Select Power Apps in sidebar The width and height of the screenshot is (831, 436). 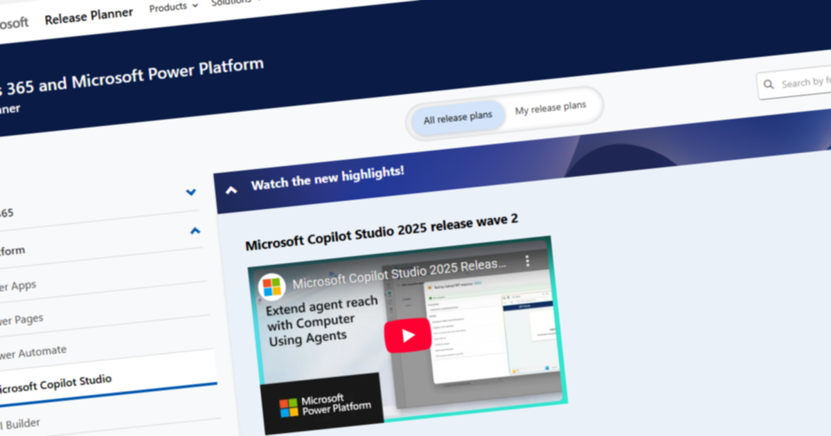pos(18,286)
